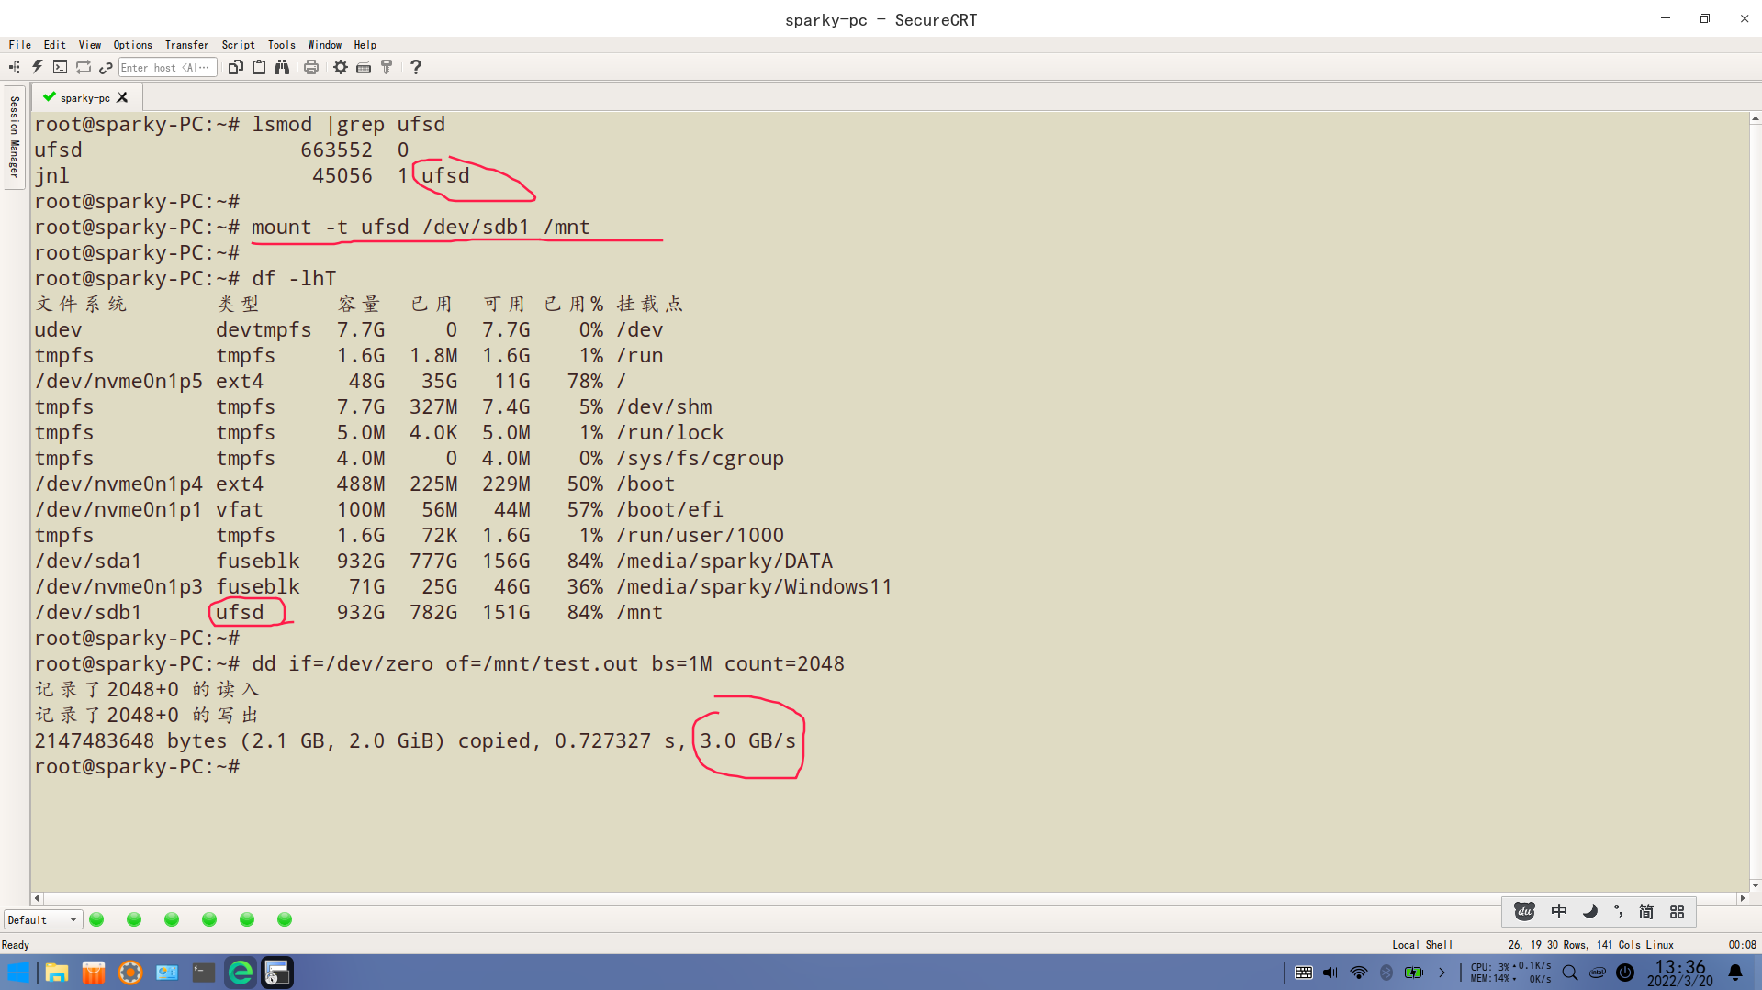Click the first green button bar button
Viewport: 1762px width, 990px height.
(97, 919)
